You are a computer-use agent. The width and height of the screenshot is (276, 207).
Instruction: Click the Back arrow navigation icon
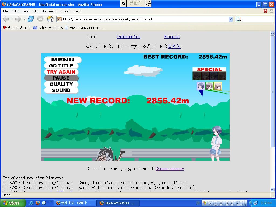tap(6, 19)
